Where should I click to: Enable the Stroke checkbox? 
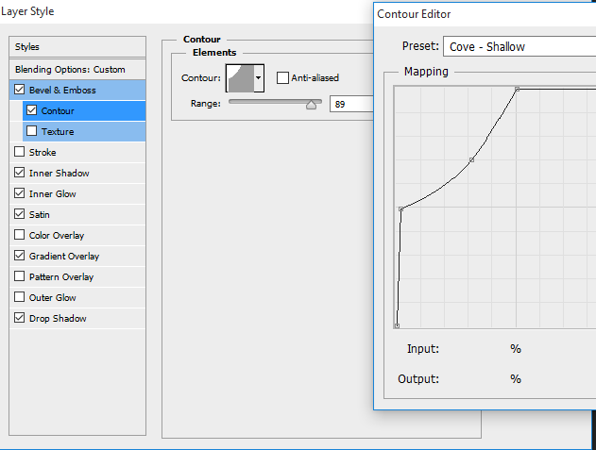click(x=20, y=152)
